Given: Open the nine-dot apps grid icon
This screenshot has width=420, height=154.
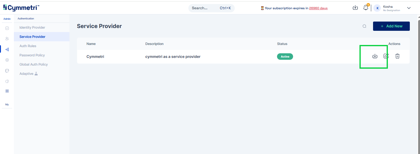Looking at the screenshot, I should [x=7, y=91].
